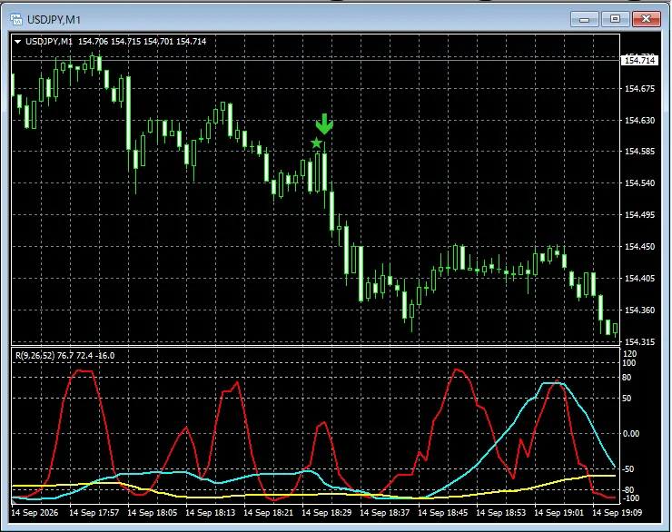Screen dimensions: 672x532
Task: Click the separator between chart and indicator
Action: tap(316, 346)
